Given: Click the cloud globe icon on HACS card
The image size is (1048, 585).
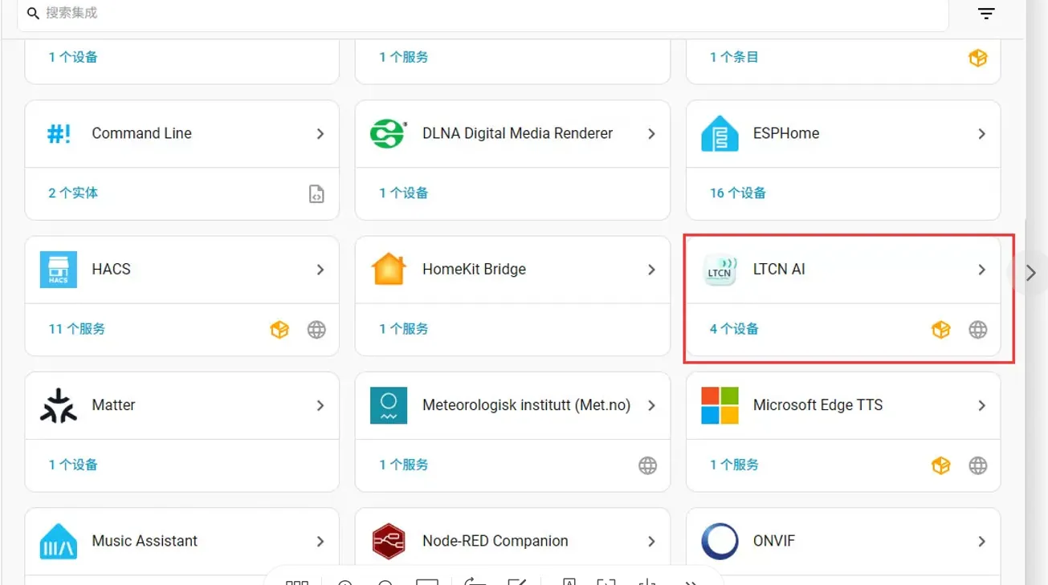Looking at the screenshot, I should click(316, 330).
